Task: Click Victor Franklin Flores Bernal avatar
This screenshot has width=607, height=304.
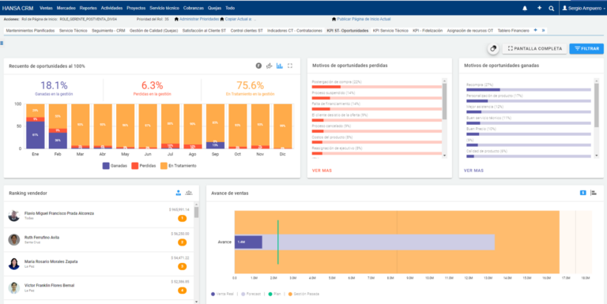Action: 14,287
